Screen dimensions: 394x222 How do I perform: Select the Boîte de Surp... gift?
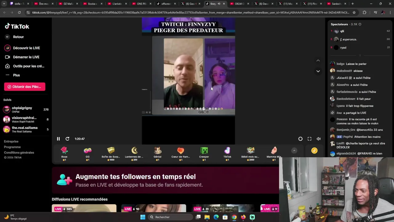point(111,154)
